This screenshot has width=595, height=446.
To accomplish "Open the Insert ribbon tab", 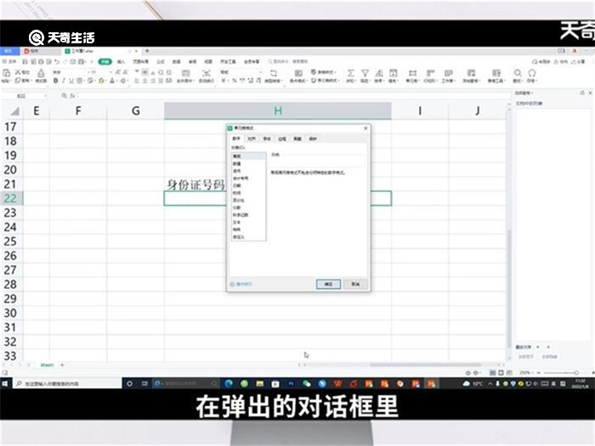I will (x=121, y=61).
